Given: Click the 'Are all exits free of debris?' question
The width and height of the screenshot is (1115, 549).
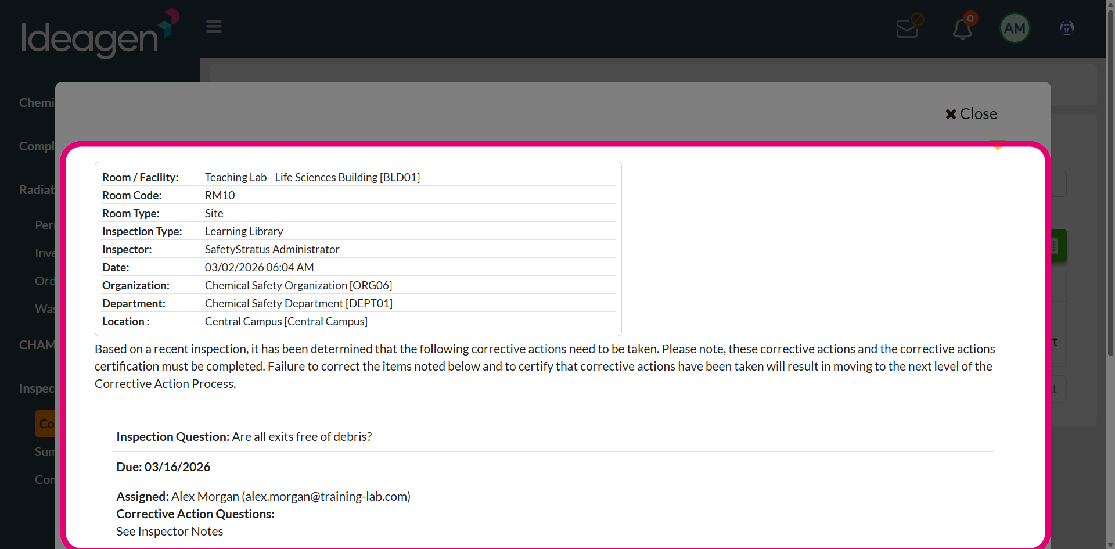Looking at the screenshot, I should [302, 436].
